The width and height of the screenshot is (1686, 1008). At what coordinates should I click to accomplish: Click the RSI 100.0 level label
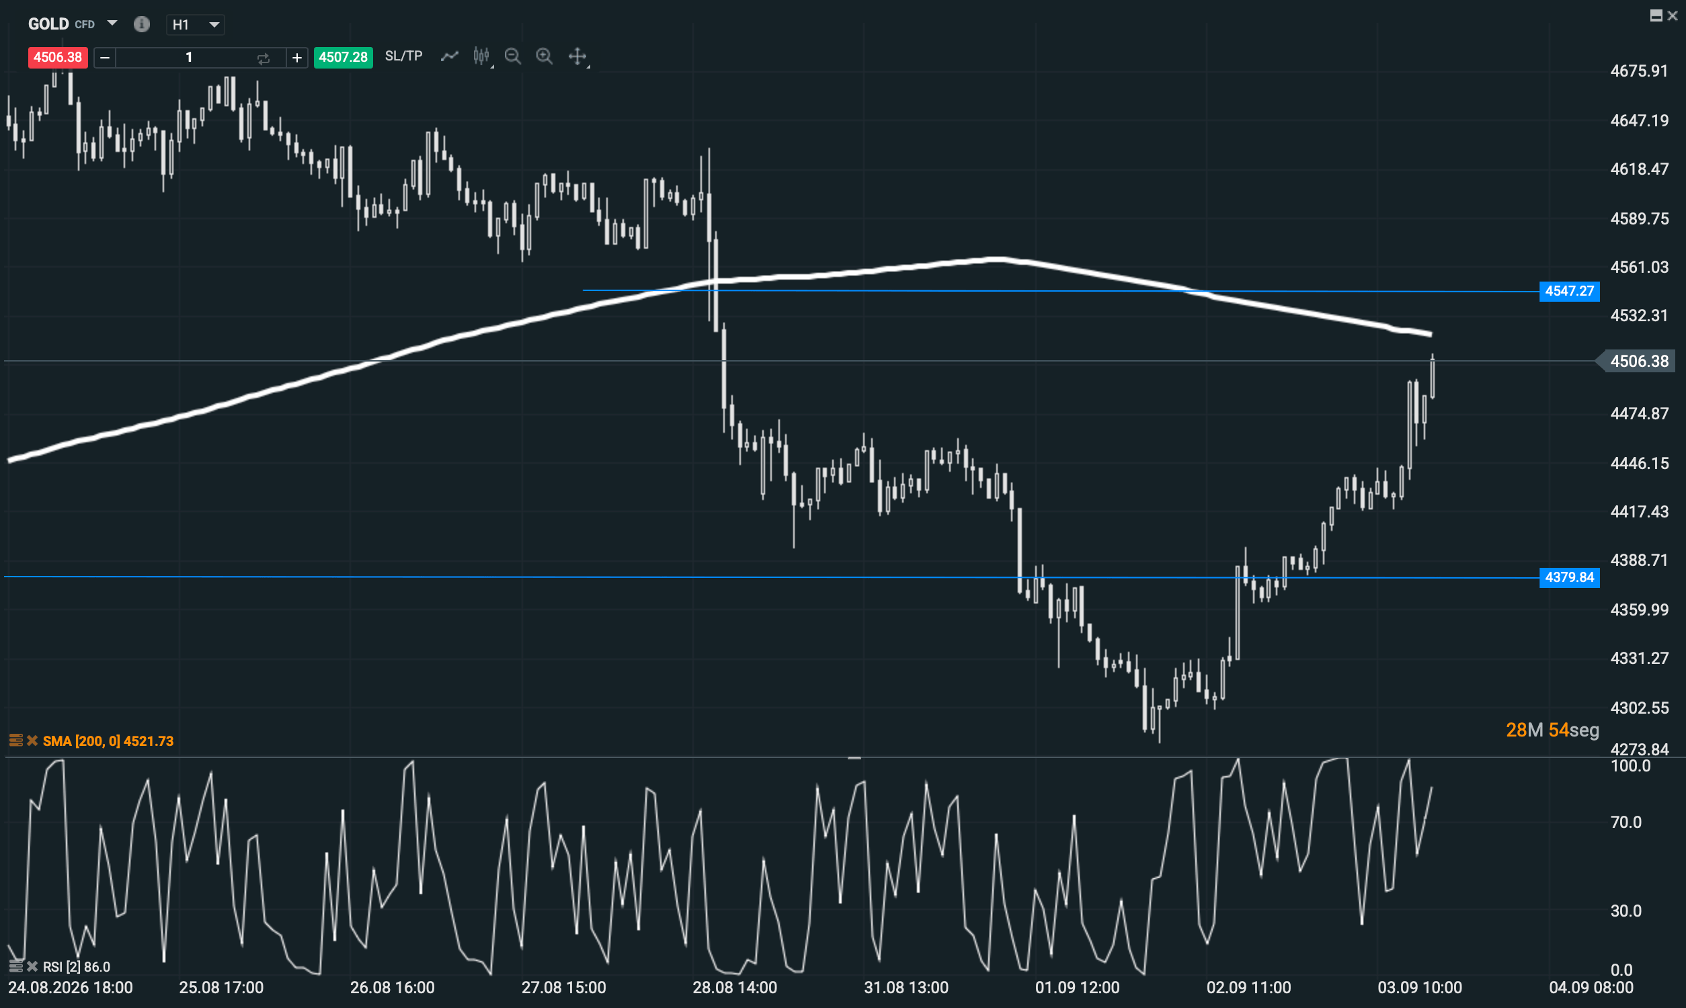(x=1630, y=766)
